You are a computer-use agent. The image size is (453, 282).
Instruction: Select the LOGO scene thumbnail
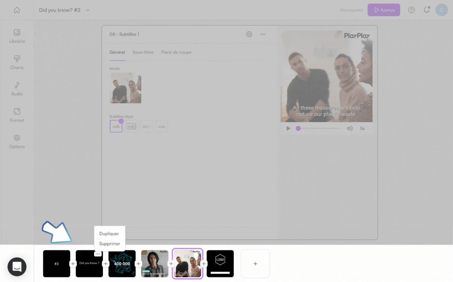[x=220, y=264]
